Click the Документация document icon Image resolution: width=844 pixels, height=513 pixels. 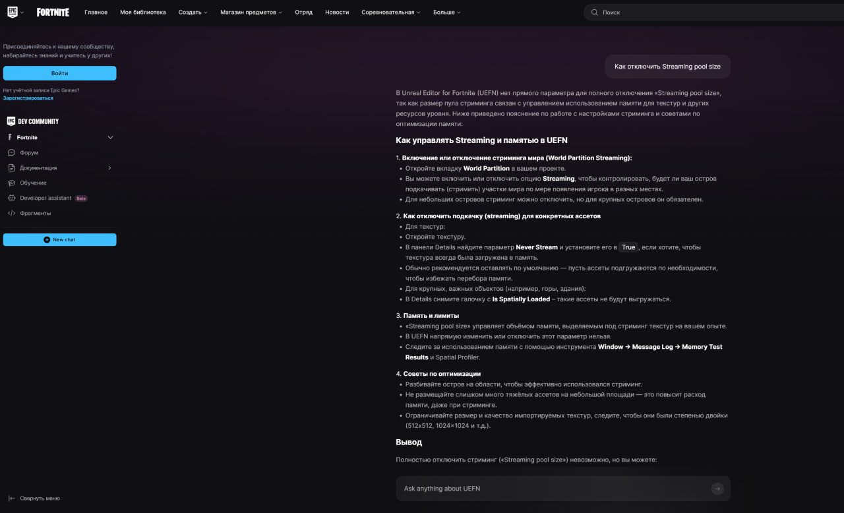(11, 167)
